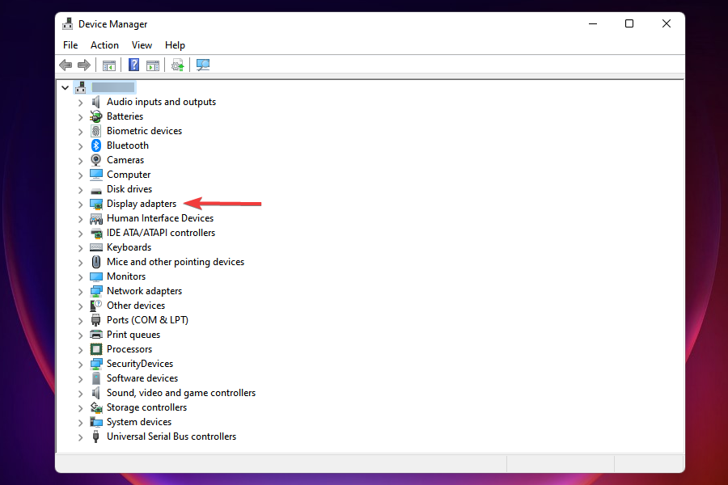Click the Device Manager title bar icon
Viewport: 728px width, 485px height.
pyautogui.click(x=68, y=24)
